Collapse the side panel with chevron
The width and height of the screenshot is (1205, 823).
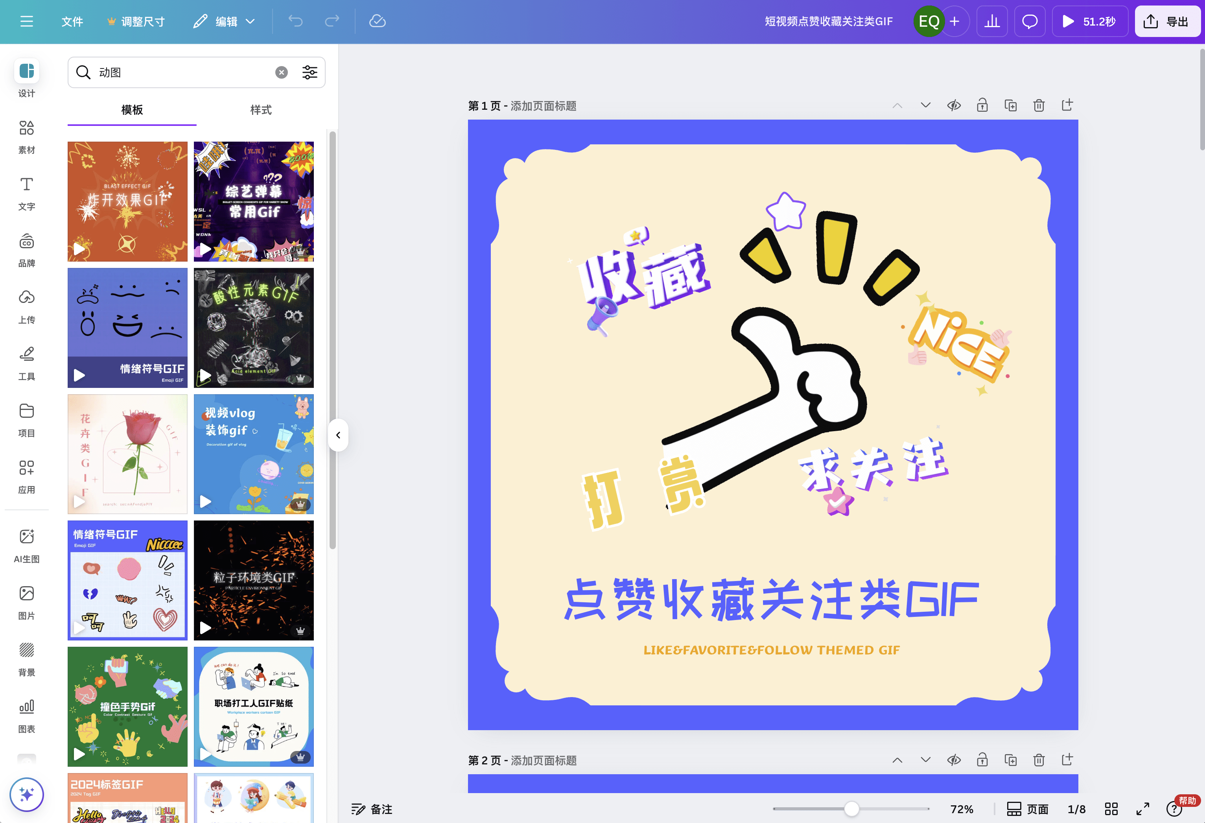click(338, 435)
